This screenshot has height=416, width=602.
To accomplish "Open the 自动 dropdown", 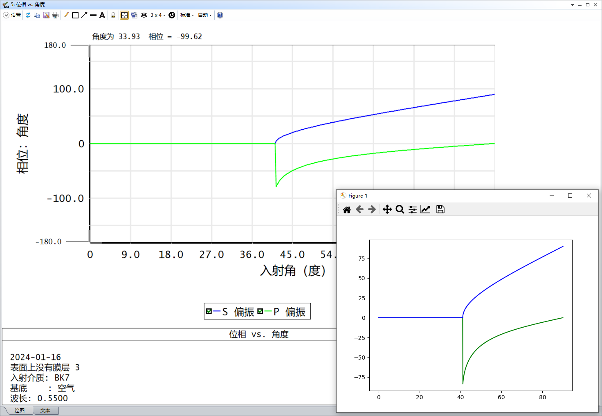I will click(x=204, y=15).
